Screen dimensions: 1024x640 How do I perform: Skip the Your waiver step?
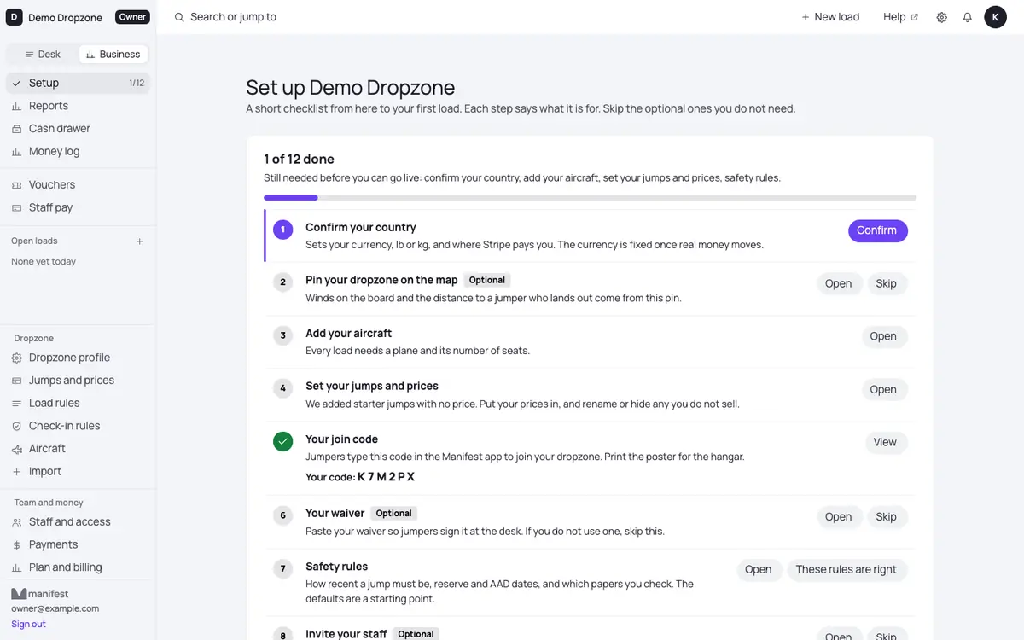point(887,517)
